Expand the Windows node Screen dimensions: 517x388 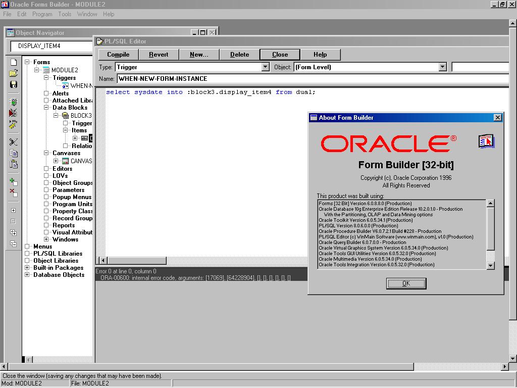[x=46, y=239]
